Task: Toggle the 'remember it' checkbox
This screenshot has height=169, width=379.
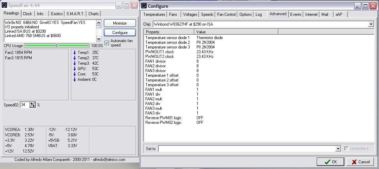Action: coord(346,148)
